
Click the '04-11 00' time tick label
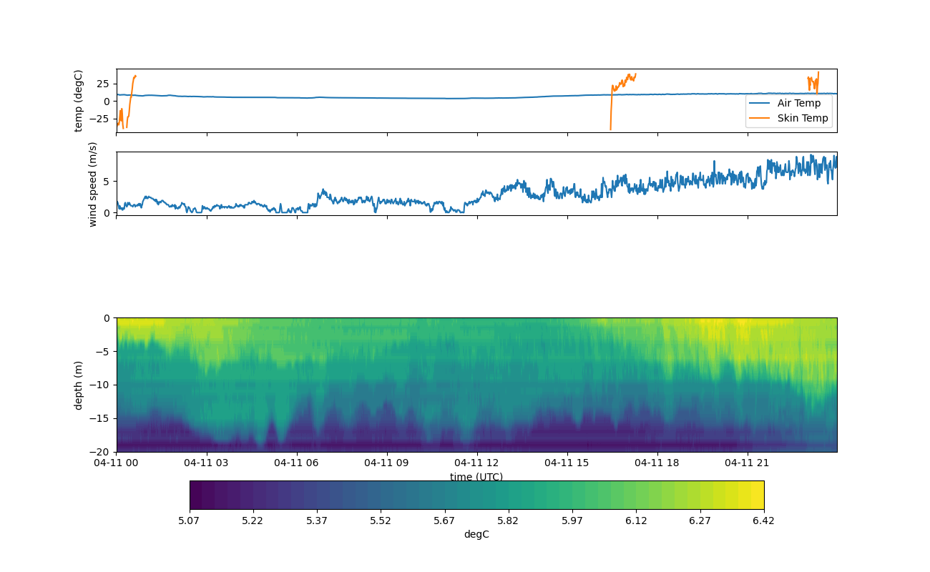coord(117,463)
